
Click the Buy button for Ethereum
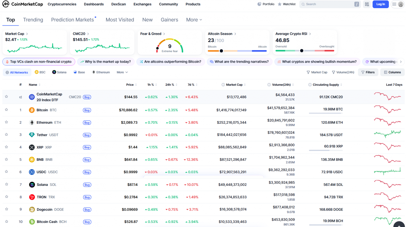(x=87, y=123)
